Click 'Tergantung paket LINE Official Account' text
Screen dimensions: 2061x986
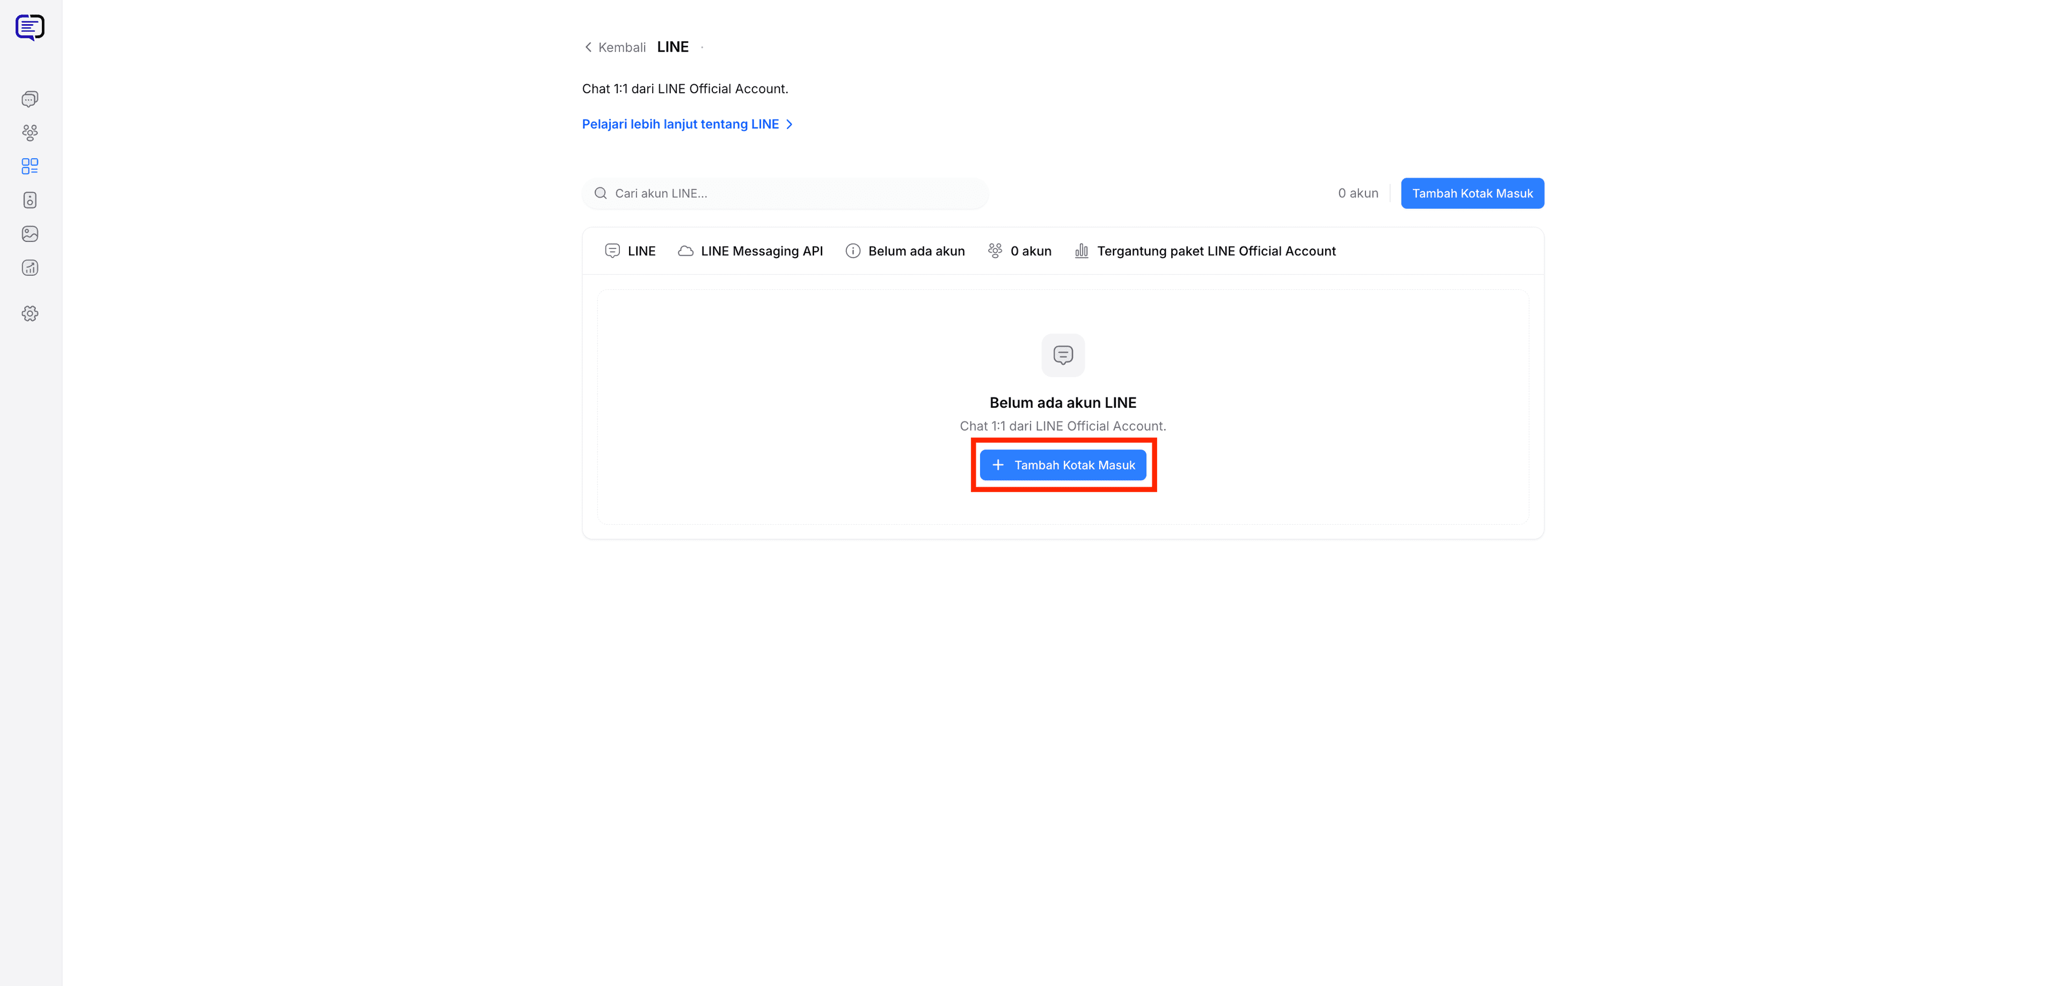coord(1216,251)
